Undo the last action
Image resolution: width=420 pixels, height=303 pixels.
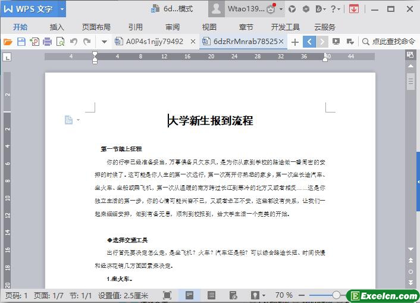click(x=74, y=42)
